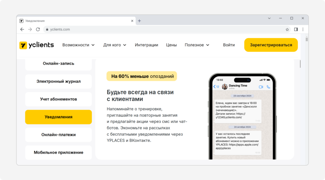Click the Уведомления tab favicon

coord(21,21)
